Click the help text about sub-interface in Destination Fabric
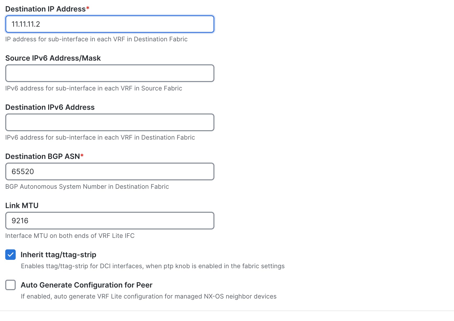454x321 pixels. coord(96,39)
